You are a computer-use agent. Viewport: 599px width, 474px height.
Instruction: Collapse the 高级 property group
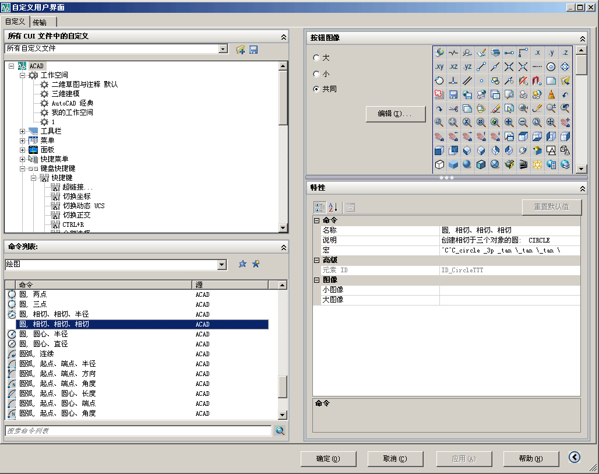click(x=317, y=260)
